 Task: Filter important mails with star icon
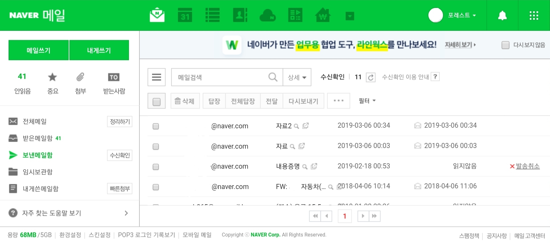(x=52, y=84)
